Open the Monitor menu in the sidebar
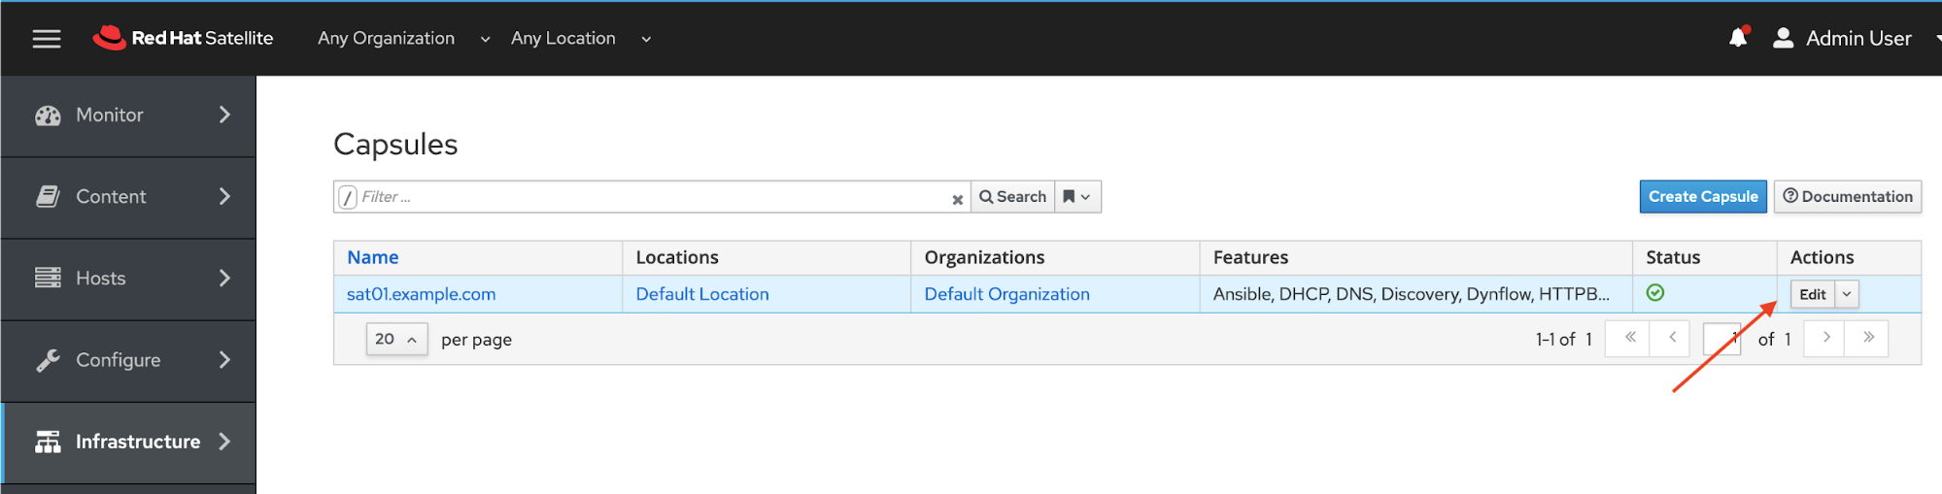Viewport: 1942px width, 494px height. tap(128, 115)
